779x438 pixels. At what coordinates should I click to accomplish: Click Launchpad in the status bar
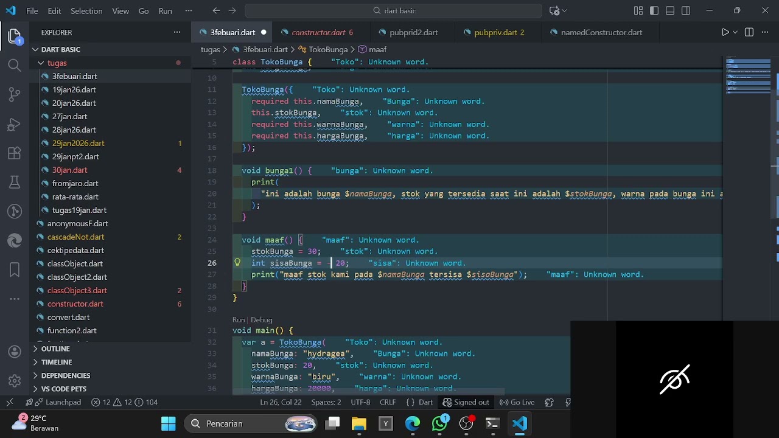(58, 402)
